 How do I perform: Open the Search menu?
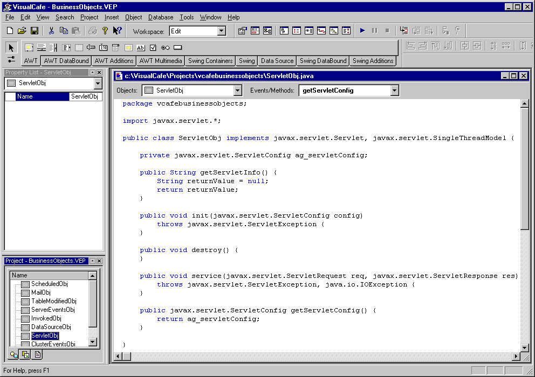(x=65, y=17)
